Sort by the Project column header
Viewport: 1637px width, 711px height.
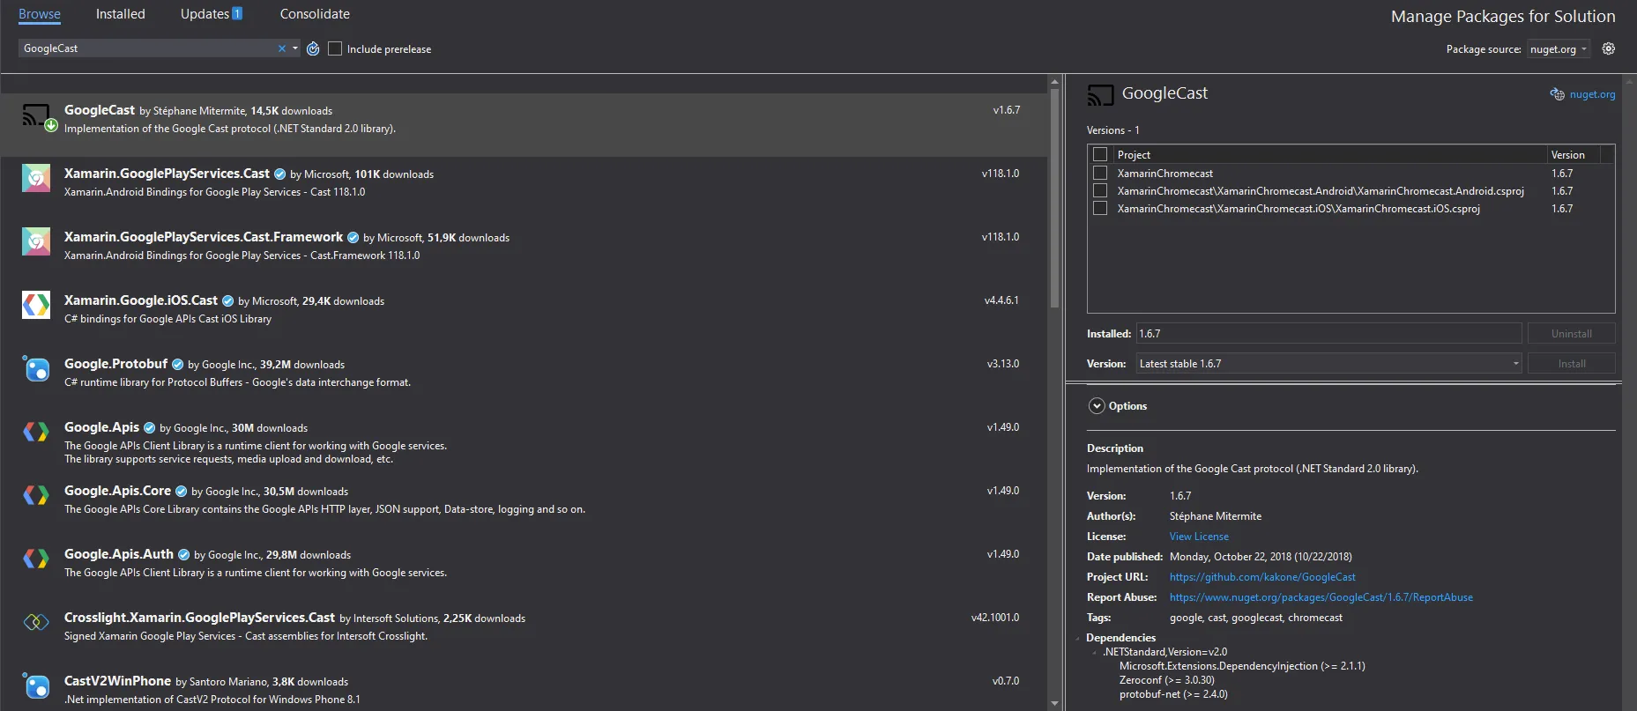pyautogui.click(x=1329, y=154)
